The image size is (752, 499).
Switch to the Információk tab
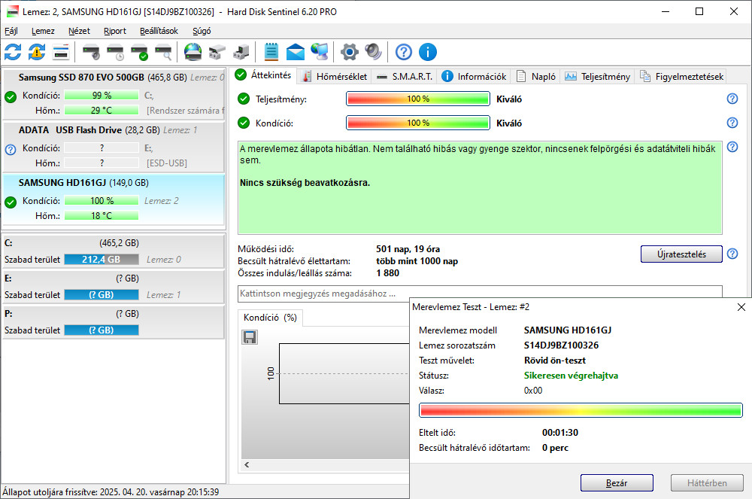point(474,77)
